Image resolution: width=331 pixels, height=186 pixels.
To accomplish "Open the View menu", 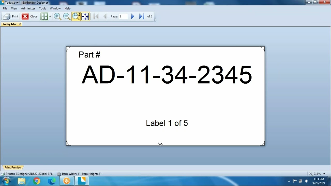I will click(14, 8).
